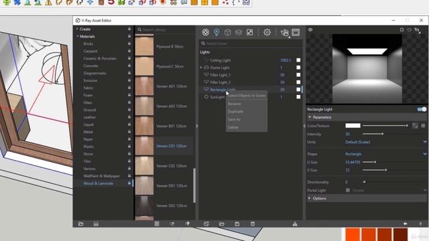Show the V-Ray Frame Buffer icon

pos(296,32)
